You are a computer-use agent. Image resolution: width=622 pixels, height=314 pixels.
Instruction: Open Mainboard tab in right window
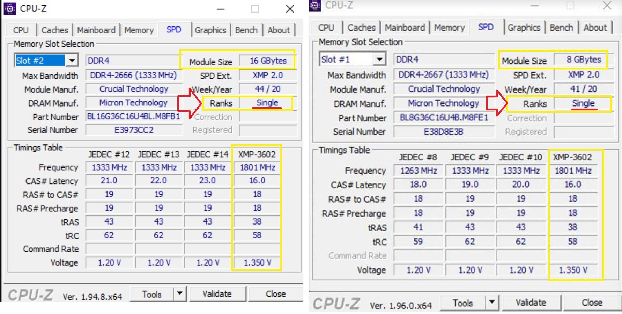coord(405,28)
